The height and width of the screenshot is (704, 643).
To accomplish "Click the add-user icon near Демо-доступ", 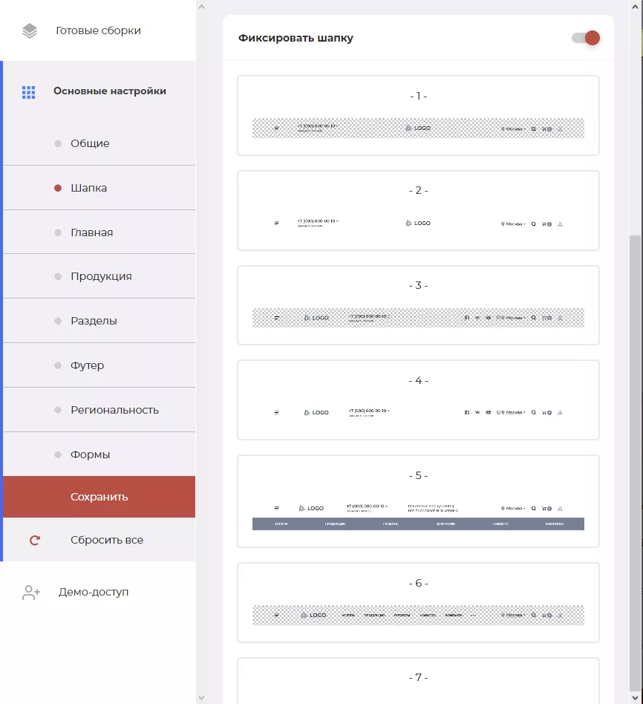I will point(31,592).
